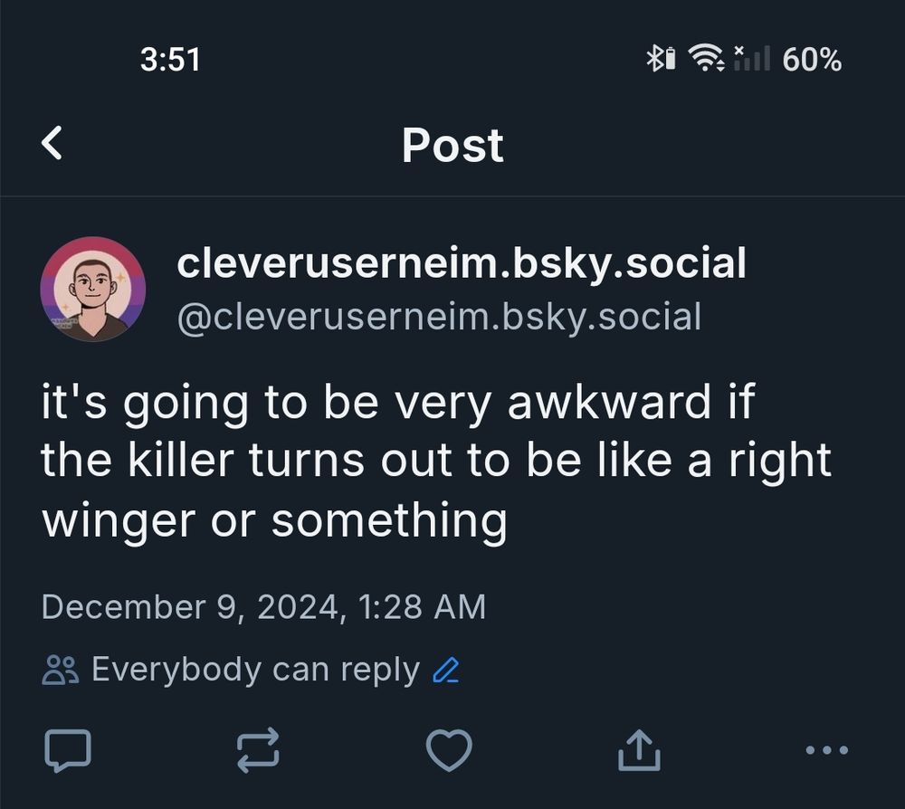Tap the 60% battery indicator
This screenshot has height=809, width=905.
click(812, 60)
